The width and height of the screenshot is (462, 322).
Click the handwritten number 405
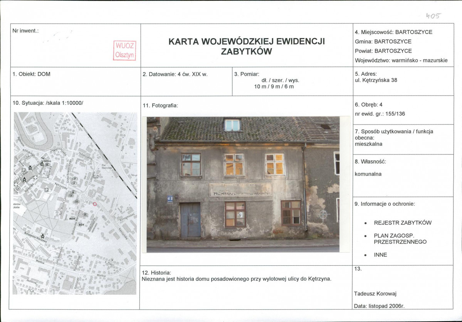(x=434, y=16)
